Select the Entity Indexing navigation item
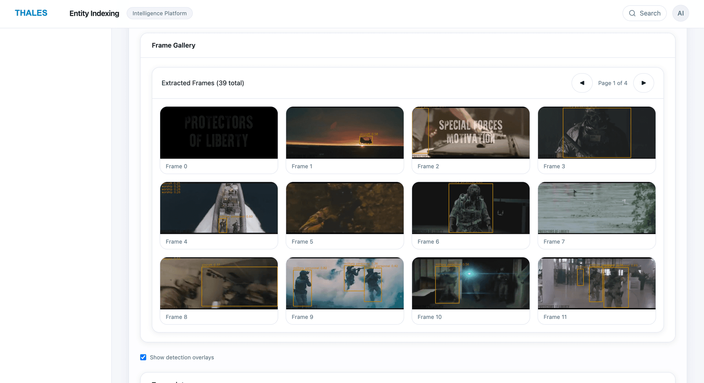The image size is (704, 383). point(94,13)
